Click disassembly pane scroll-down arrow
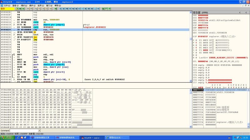The height and width of the screenshot is (140, 250). [x=191, y=81]
